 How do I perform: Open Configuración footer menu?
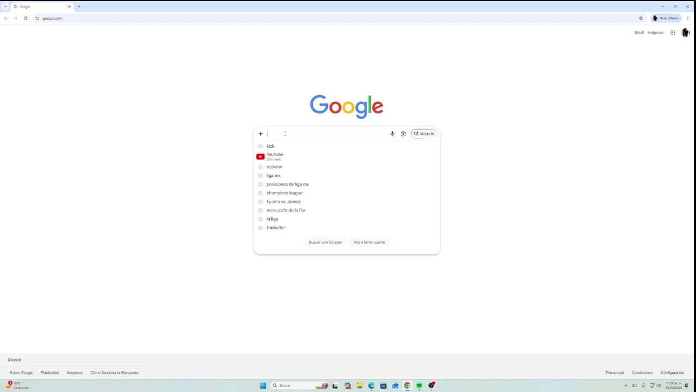click(x=673, y=373)
